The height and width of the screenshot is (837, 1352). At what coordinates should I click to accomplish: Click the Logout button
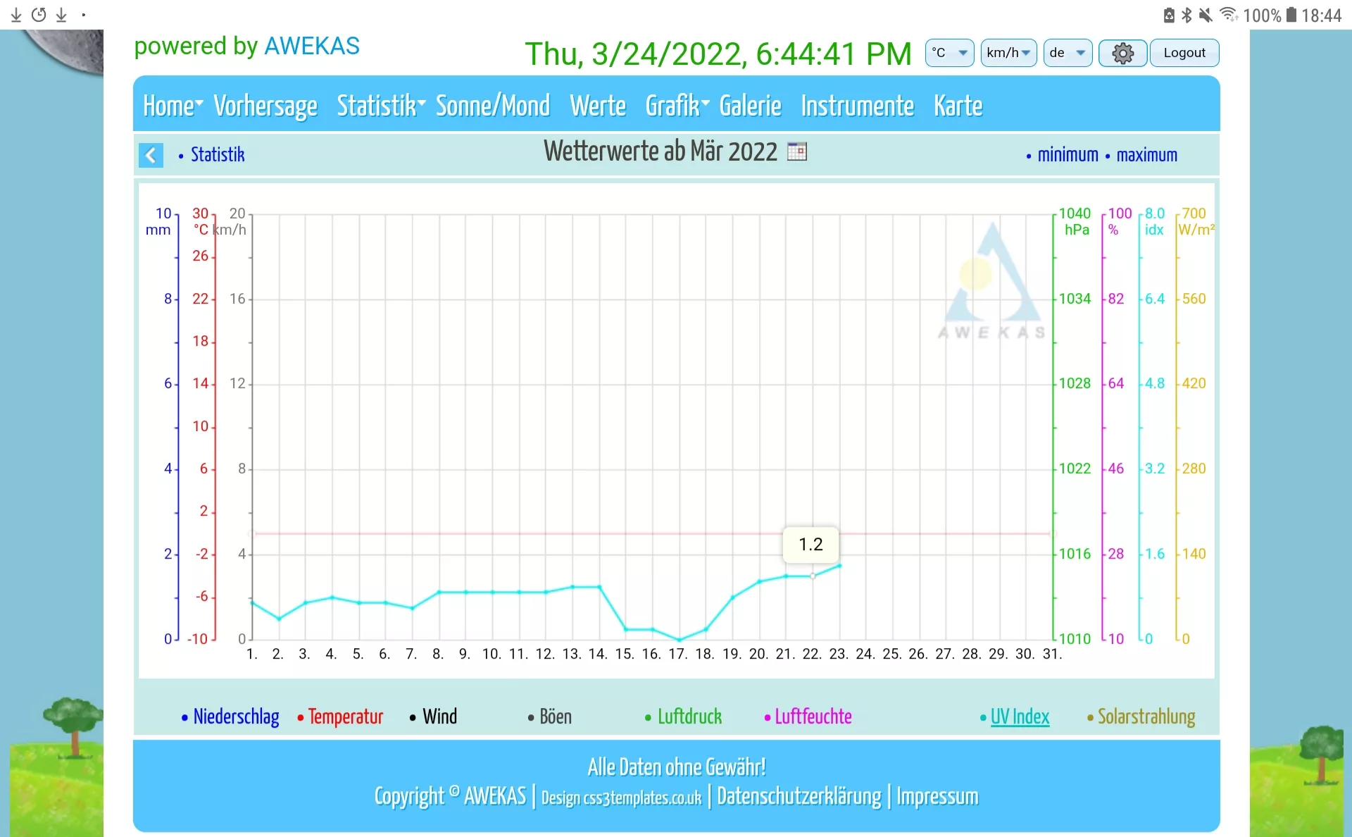[1184, 53]
